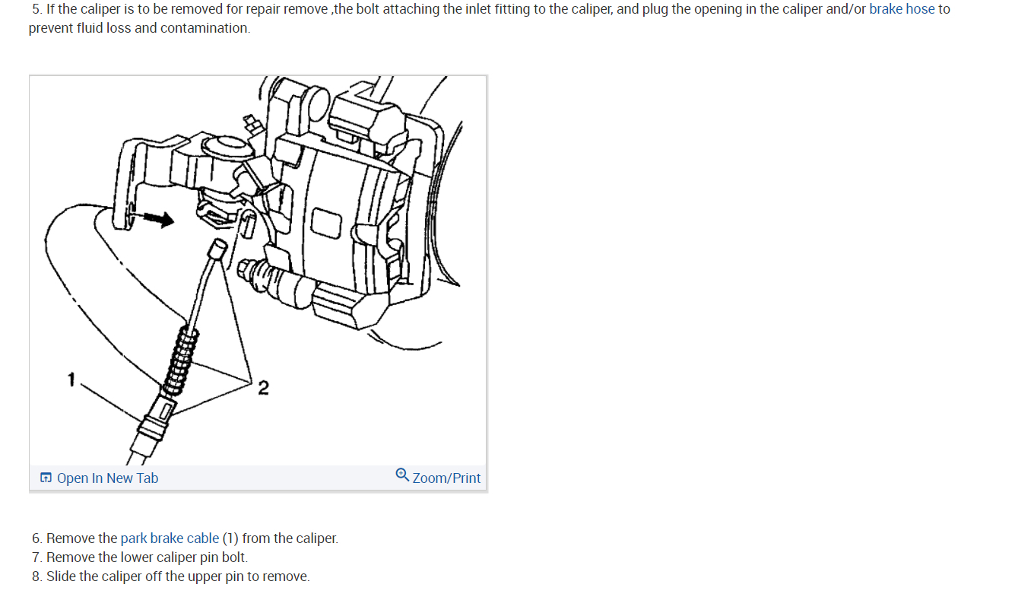Screen dimensions: 1015x597
Task: Click the brake caliper diagram image
Action: point(258,271)
